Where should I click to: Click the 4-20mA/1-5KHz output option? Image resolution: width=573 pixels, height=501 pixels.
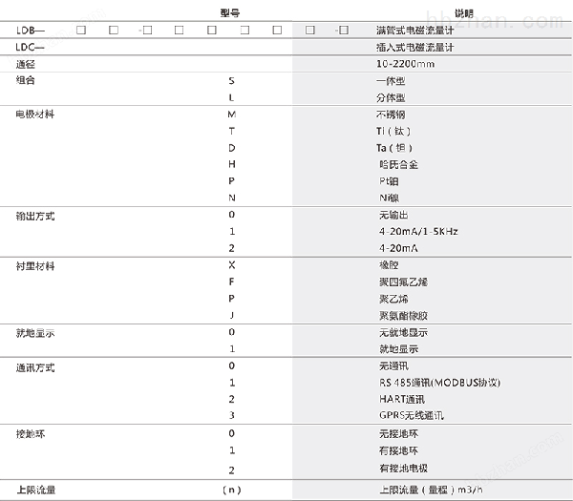[x=419, y=232]
